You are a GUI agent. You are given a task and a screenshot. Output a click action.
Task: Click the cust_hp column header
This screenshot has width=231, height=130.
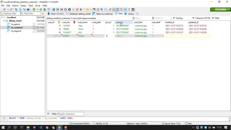(x=123, y=22)
